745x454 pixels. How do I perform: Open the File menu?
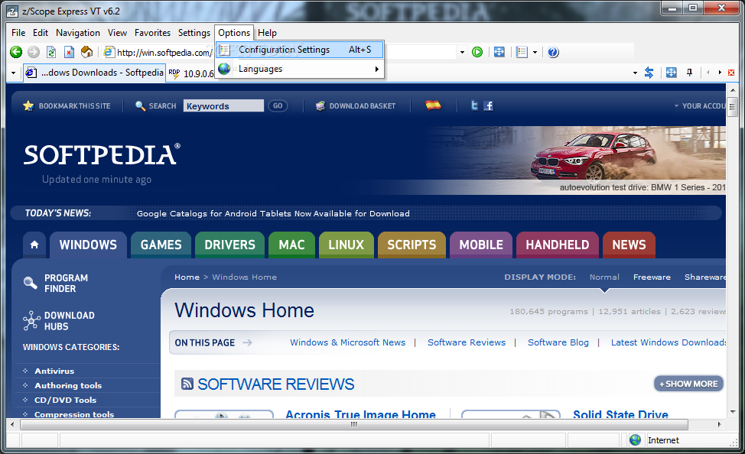pyautogui.click(x=18, y=33)
